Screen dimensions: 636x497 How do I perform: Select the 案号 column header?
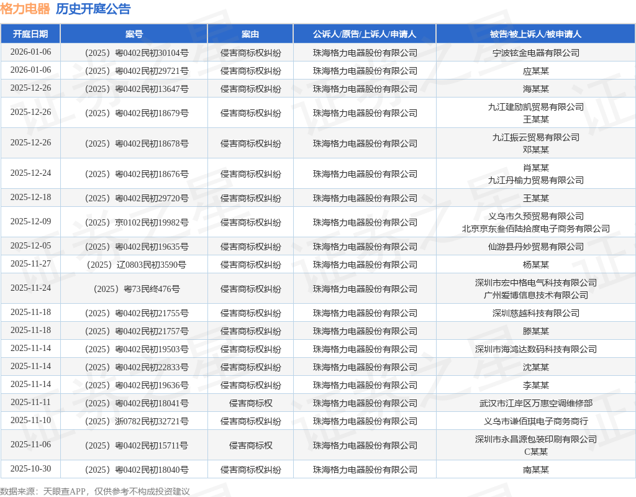134,34
